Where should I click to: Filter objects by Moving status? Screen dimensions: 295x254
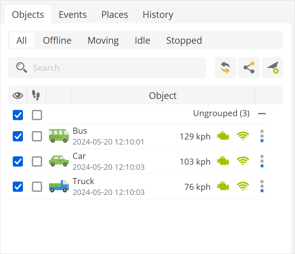click(103, 41)
